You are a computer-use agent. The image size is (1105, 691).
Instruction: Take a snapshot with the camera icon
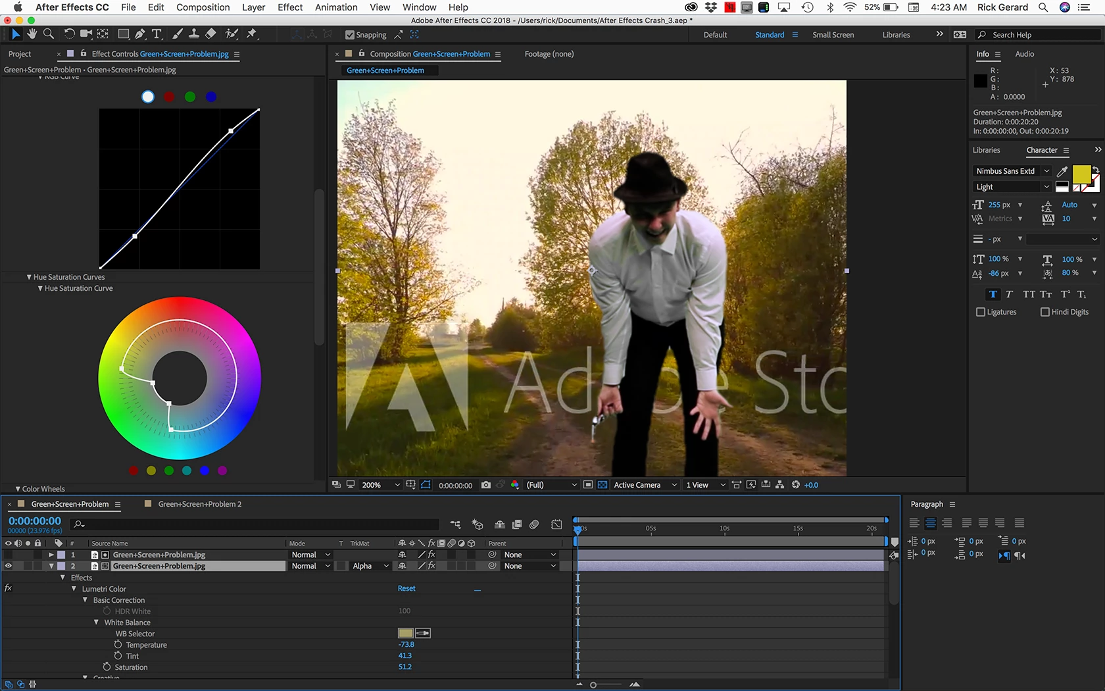coord(486,485)
